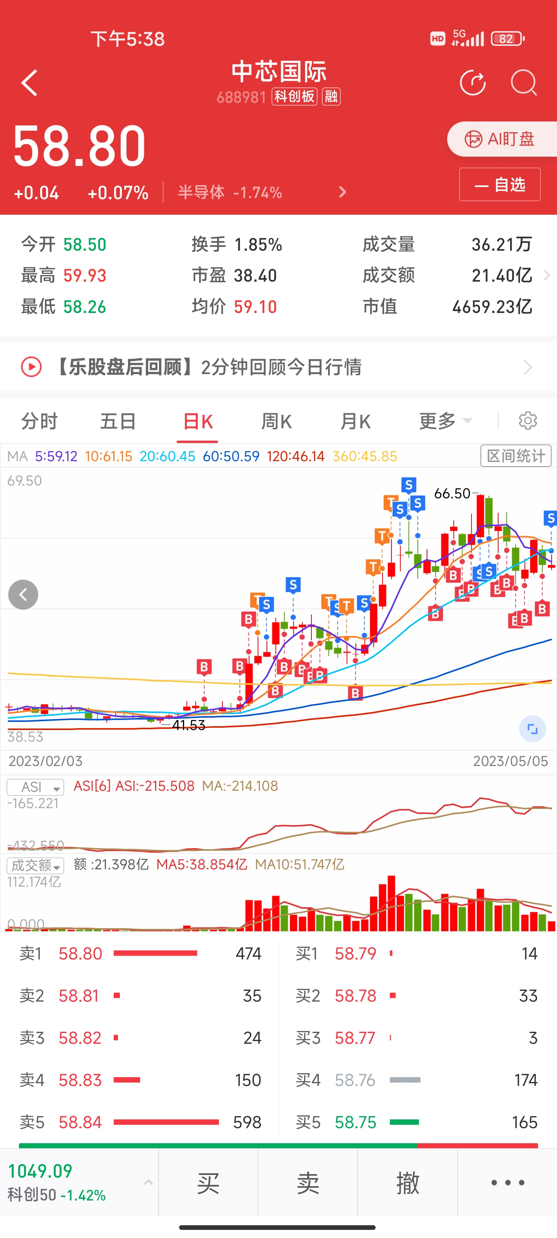Tap the share/refresh circular arrow icon
This screenshot has width=557, height=1238.
(x=473, y=83)
